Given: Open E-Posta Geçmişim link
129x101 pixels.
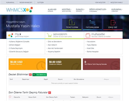Looking at the screenshot, I should click(x=16, y=48).
